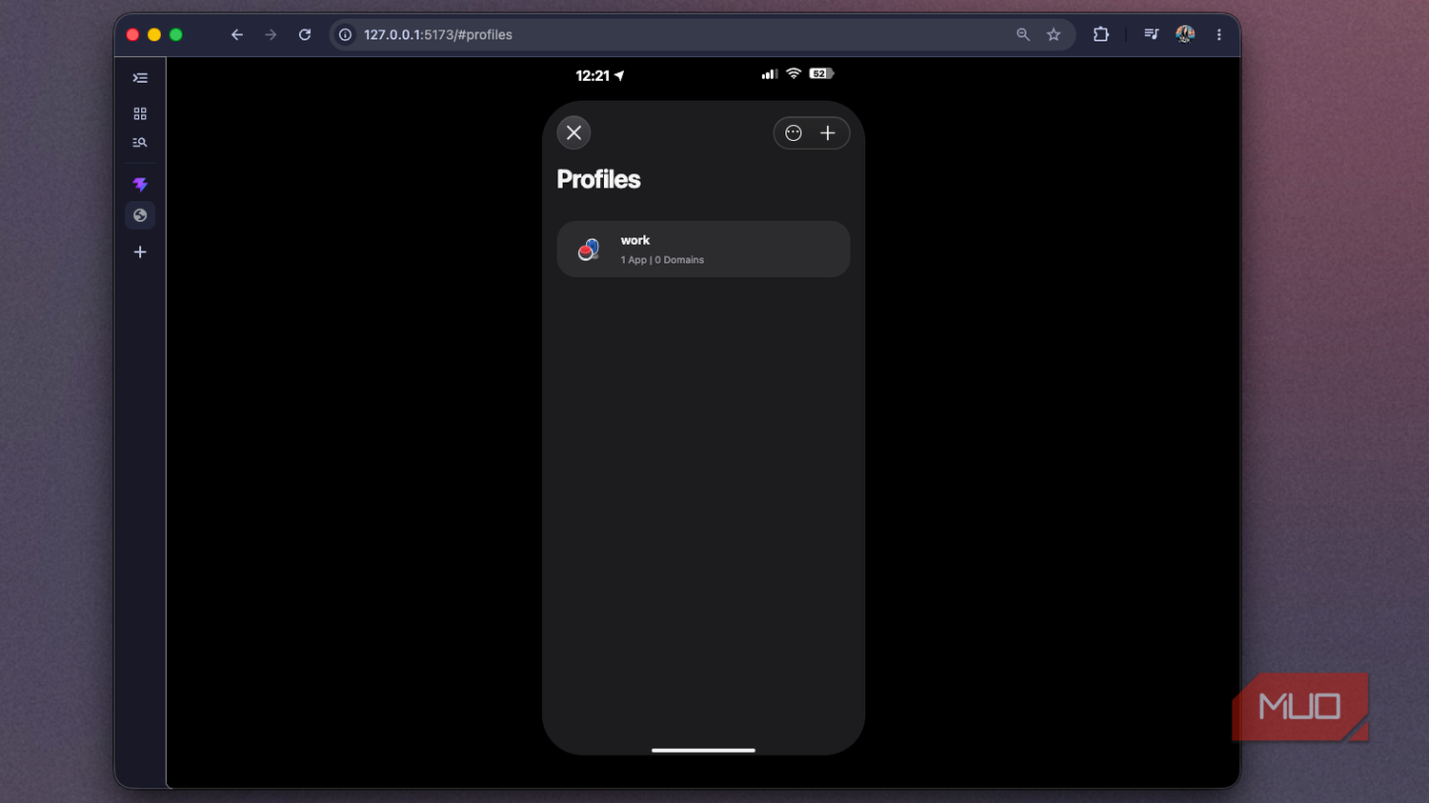This screenshot has width=1429, height=803.
Task: Click the 12:21 clock in status bar
Action: point(593,76)
